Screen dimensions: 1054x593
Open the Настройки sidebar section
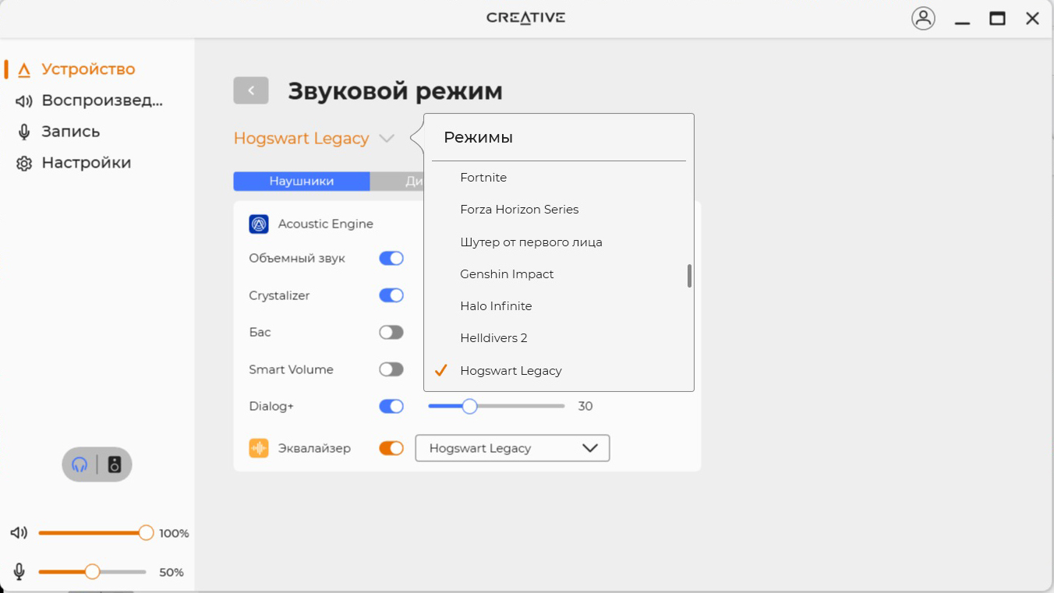(x=87, y=163)
